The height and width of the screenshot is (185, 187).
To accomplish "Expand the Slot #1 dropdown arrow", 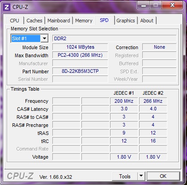I will 44,38.
